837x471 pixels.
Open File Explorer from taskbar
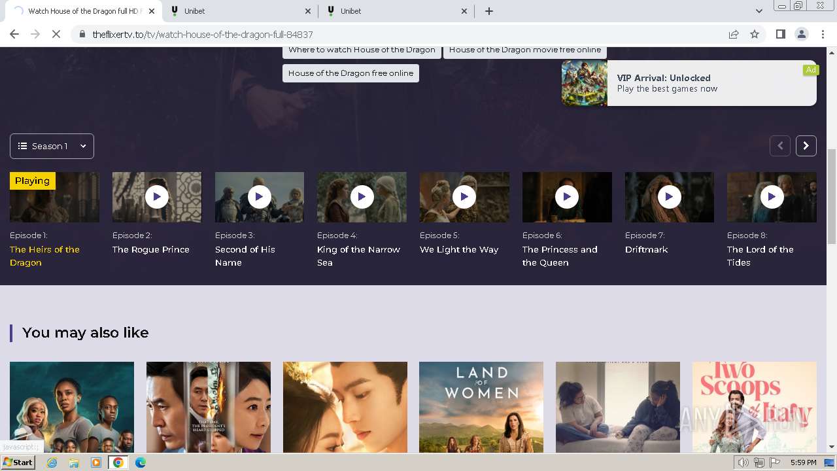coord(74,462)
